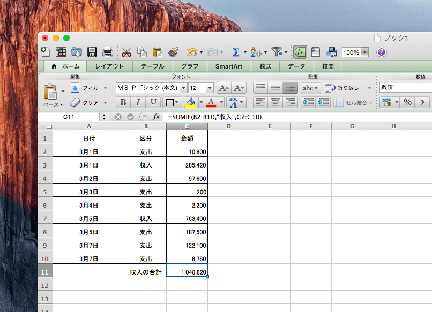Sort A to Z with the sort icon

click(256, 52)
